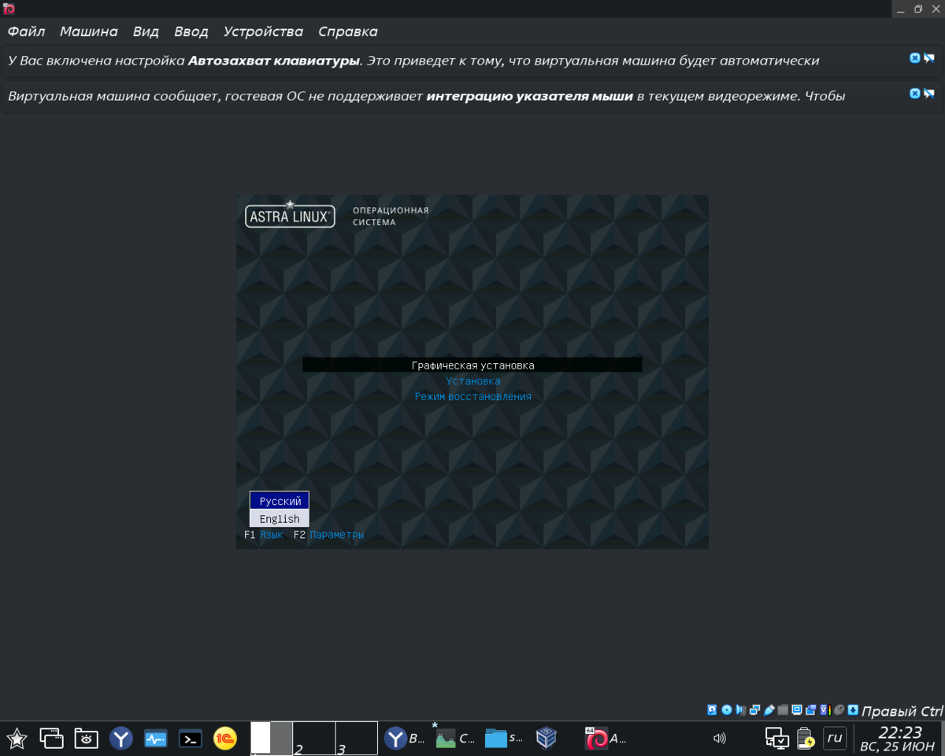
Task: Click recording indicator in status bar
Action: click(x=811, y=710)
